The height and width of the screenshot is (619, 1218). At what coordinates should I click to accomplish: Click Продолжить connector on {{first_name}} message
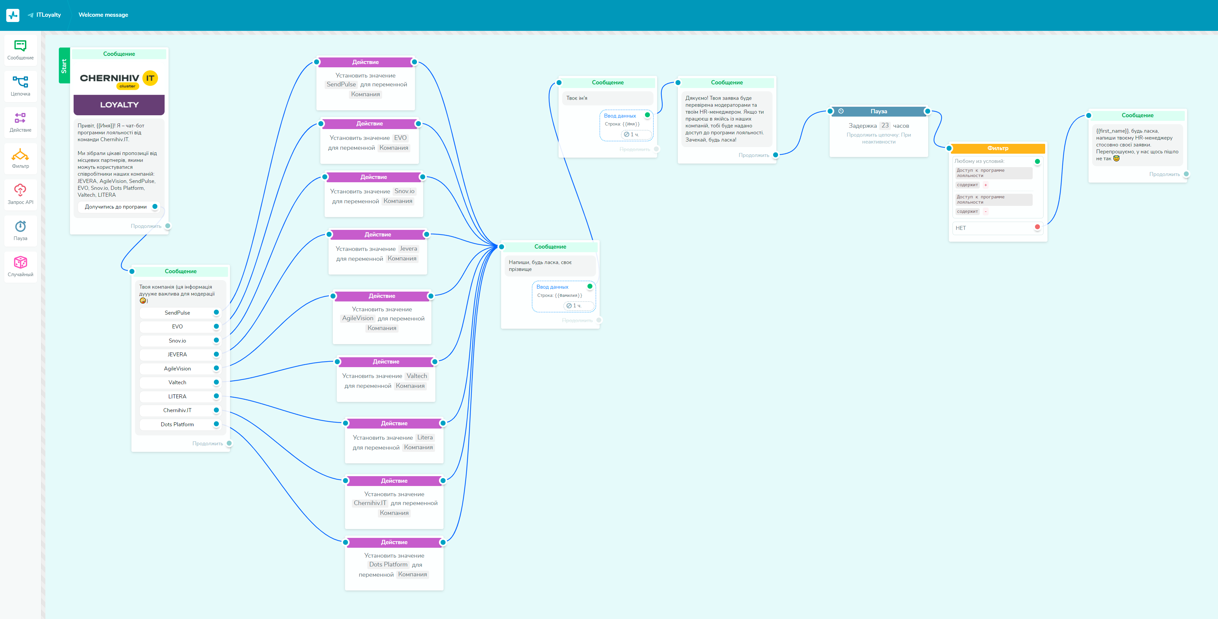pyautogui.click(x=1186, y=174)
